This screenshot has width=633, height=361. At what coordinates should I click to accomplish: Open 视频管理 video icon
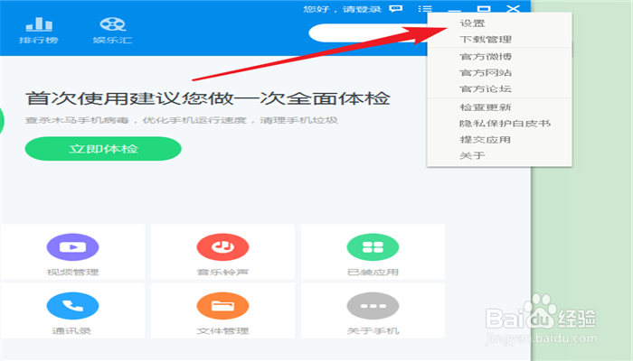tap(72, 247)
